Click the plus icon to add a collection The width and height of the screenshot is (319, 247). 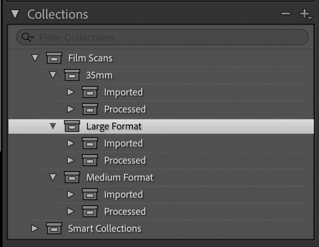click(x=305, y=14)
